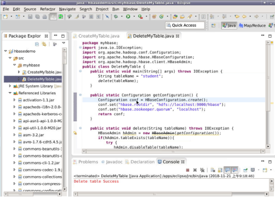Click Remove All Terminated Launches icon
Screen dimensions: 275x197
(202, 170)
